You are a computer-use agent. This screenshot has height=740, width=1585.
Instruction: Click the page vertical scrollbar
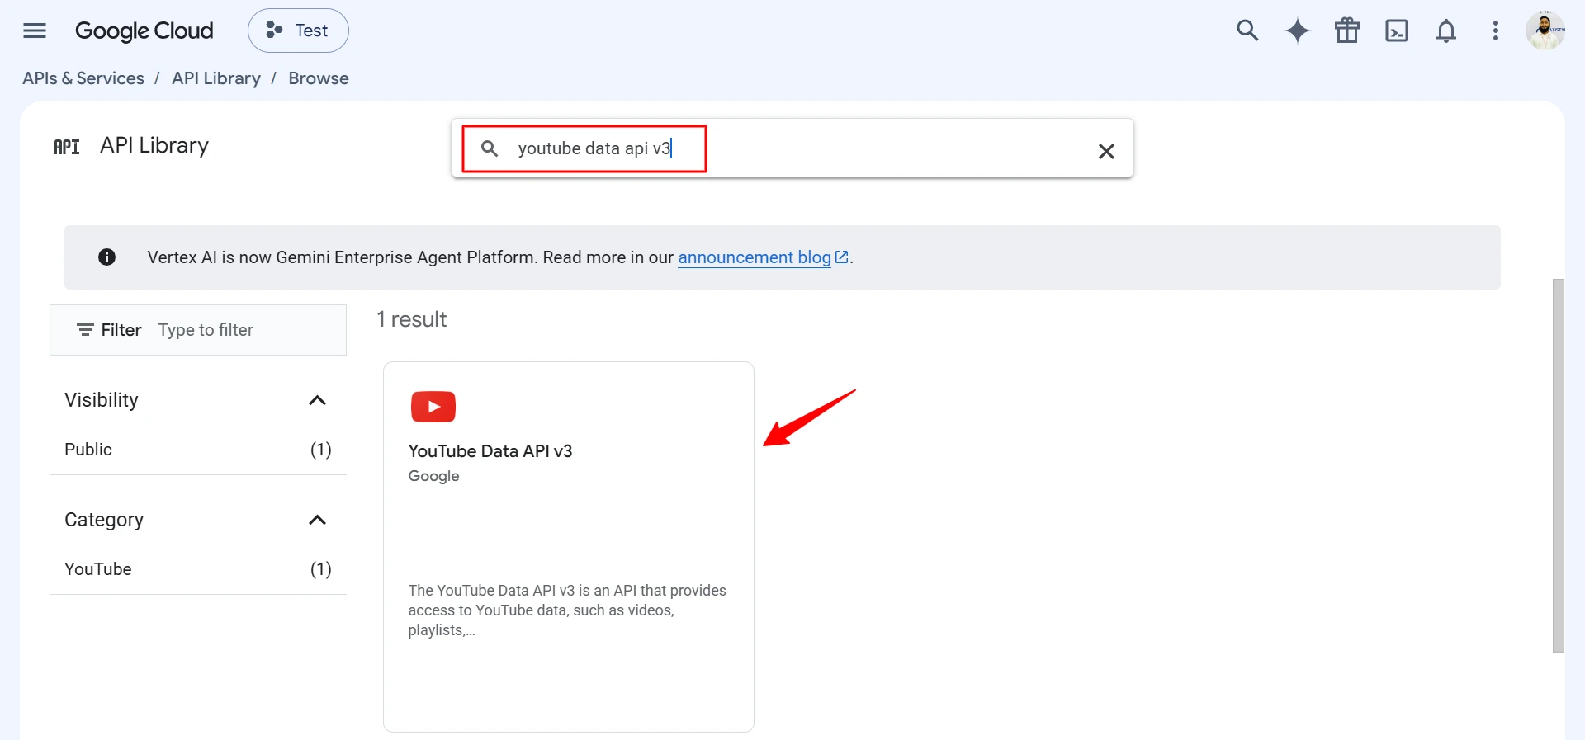(1559, 465)
